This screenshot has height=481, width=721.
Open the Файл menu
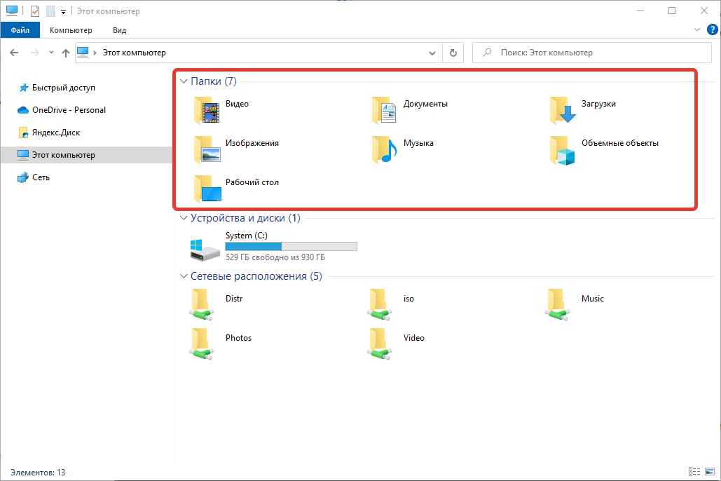point(20,30)
